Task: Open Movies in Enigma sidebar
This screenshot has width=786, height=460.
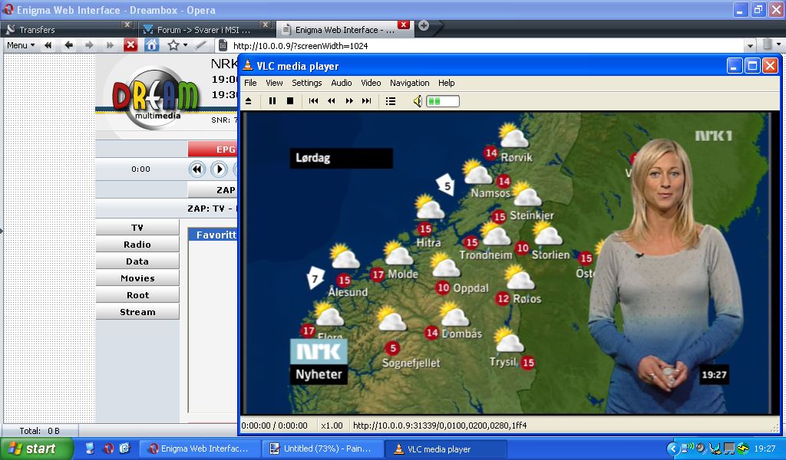Action: tap(137, 278)
